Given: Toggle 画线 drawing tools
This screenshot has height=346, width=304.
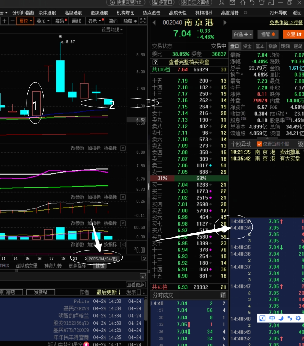Looking at the screenshot, I should click(77, 21).
